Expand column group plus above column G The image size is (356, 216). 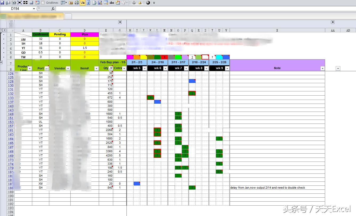point(120,22)
